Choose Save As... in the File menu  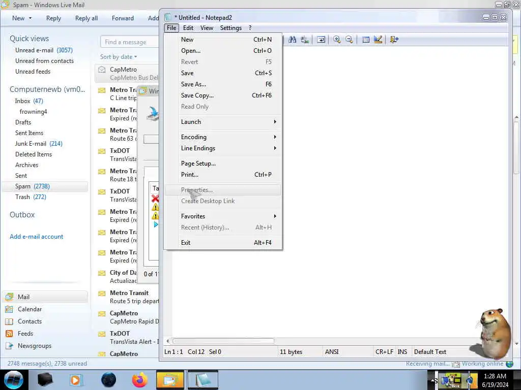click(x=223, y=84)
